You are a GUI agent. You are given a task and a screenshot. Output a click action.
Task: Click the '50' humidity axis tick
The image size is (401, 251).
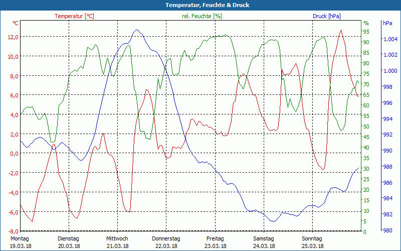(366, 127)
